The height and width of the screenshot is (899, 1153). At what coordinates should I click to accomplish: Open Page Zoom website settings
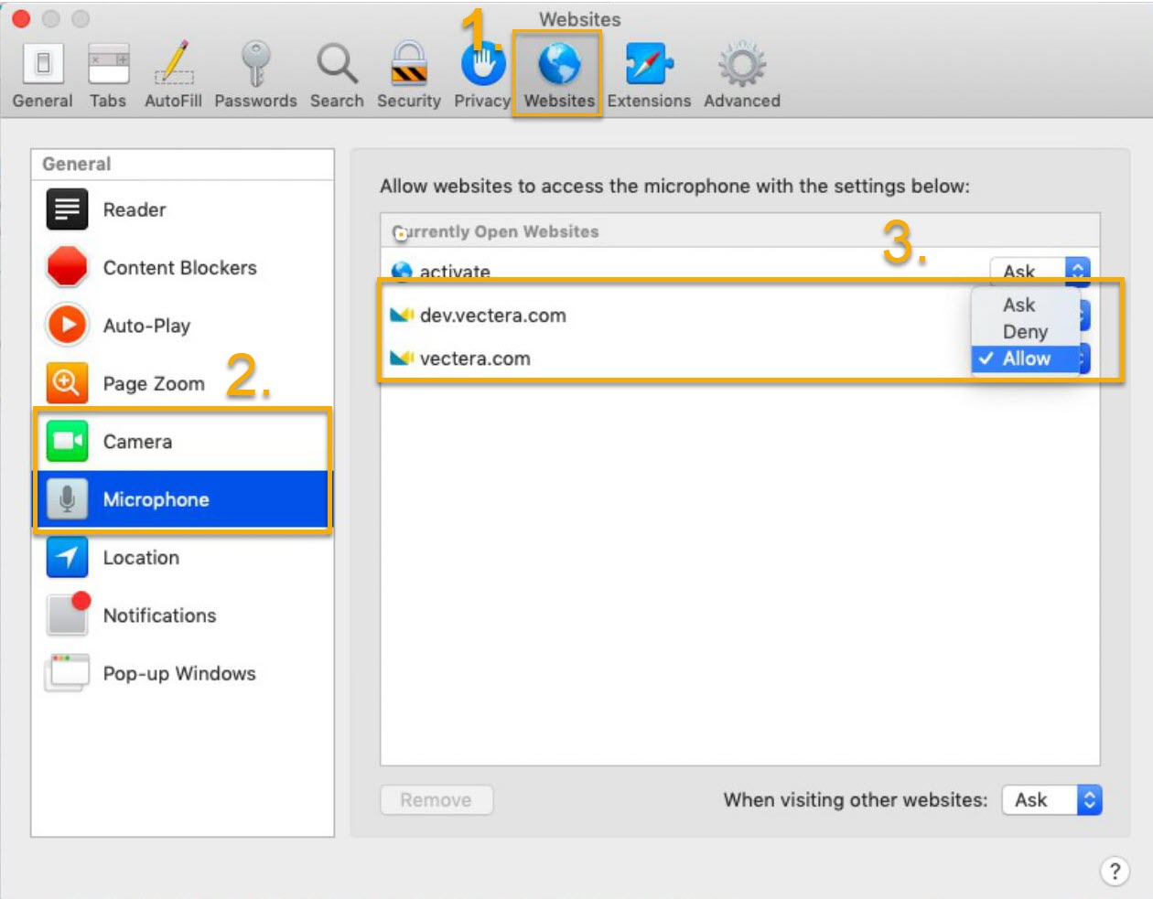tap(183, 383)
